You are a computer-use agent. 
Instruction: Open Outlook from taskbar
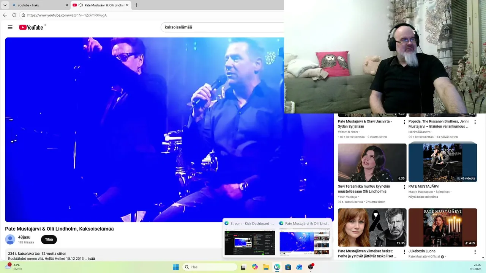coord(300,267)
